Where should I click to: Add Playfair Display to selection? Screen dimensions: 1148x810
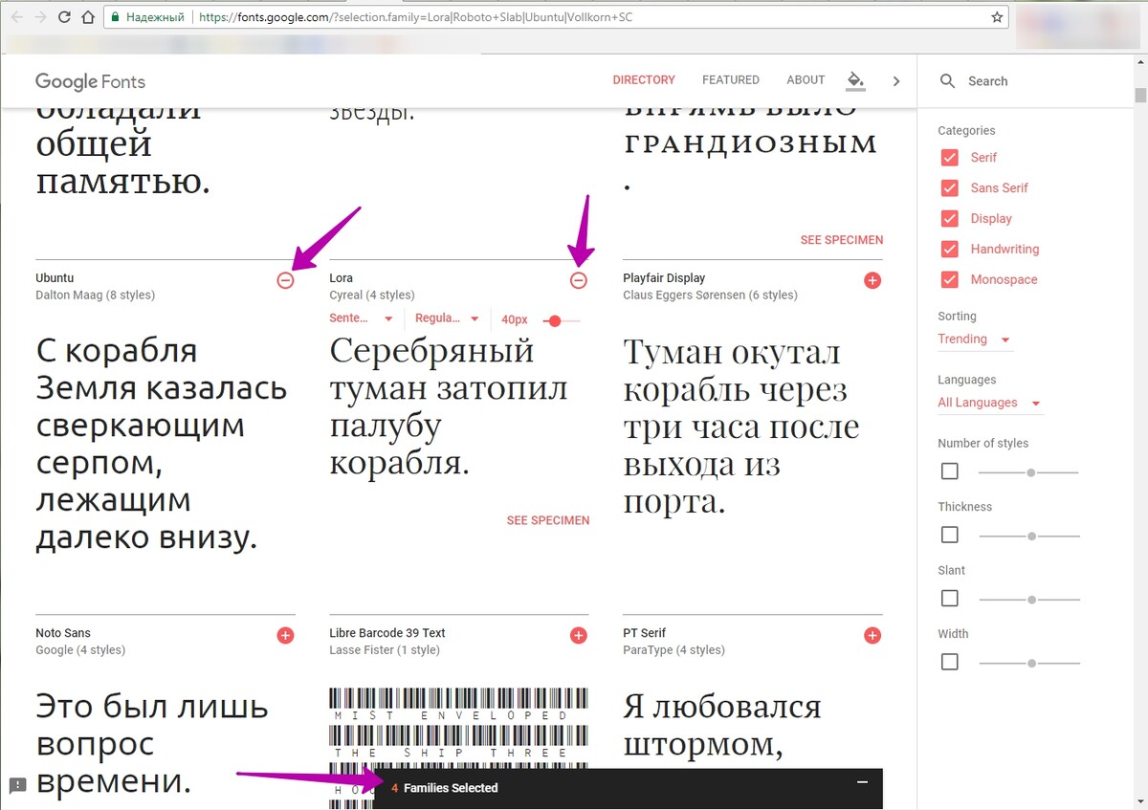[x=872, y=280]
